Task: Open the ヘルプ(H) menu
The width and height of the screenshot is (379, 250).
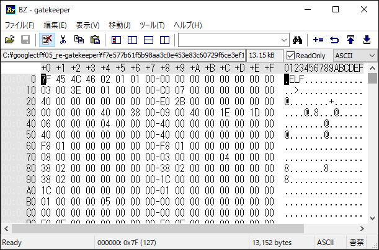Action: coord(188,25)
